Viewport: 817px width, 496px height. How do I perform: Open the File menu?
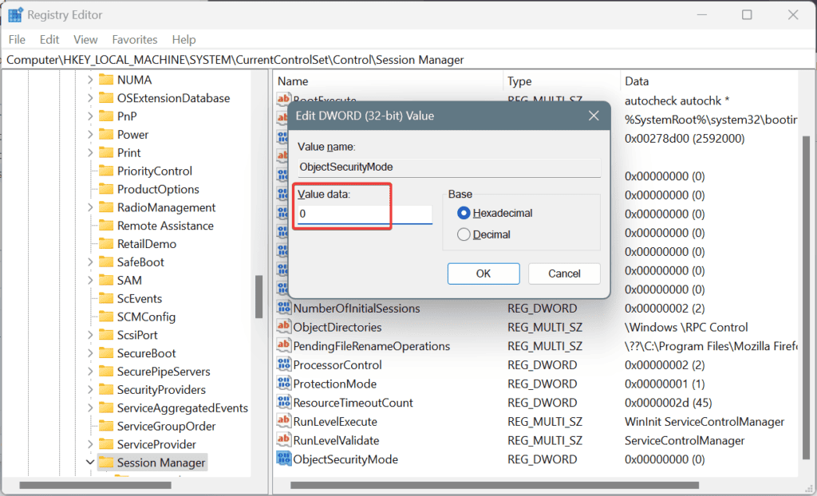17,40
